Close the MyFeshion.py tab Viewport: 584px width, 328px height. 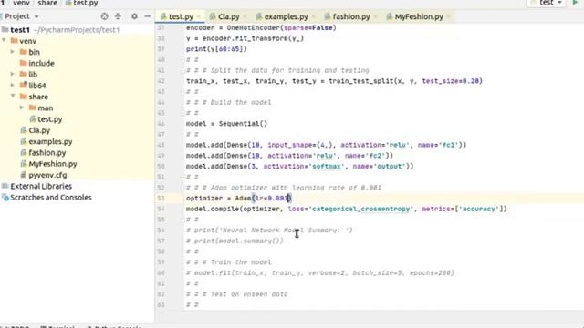click(448, 16)
